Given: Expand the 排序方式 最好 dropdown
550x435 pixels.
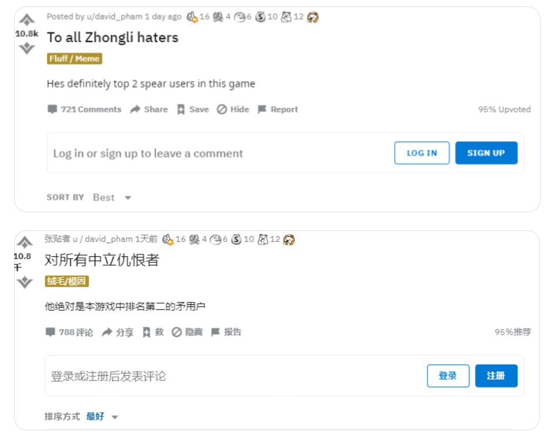Looking at the screenshot, I should point(102,416).
